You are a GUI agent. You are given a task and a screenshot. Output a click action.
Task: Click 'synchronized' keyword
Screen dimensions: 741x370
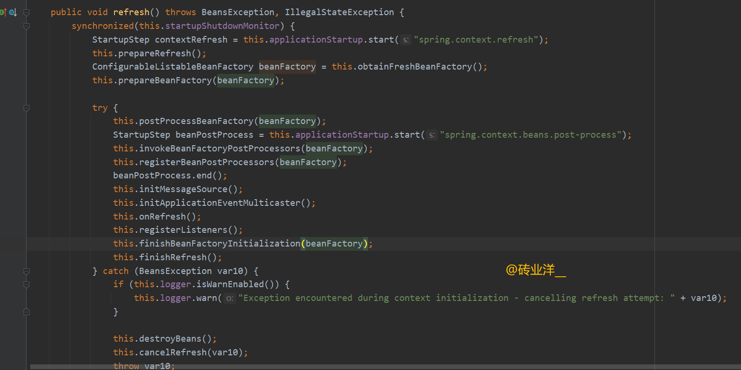(x=103, y=26)
